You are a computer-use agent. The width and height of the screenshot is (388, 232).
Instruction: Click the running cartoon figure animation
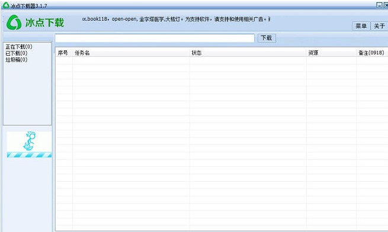click(x=30, y=141)
